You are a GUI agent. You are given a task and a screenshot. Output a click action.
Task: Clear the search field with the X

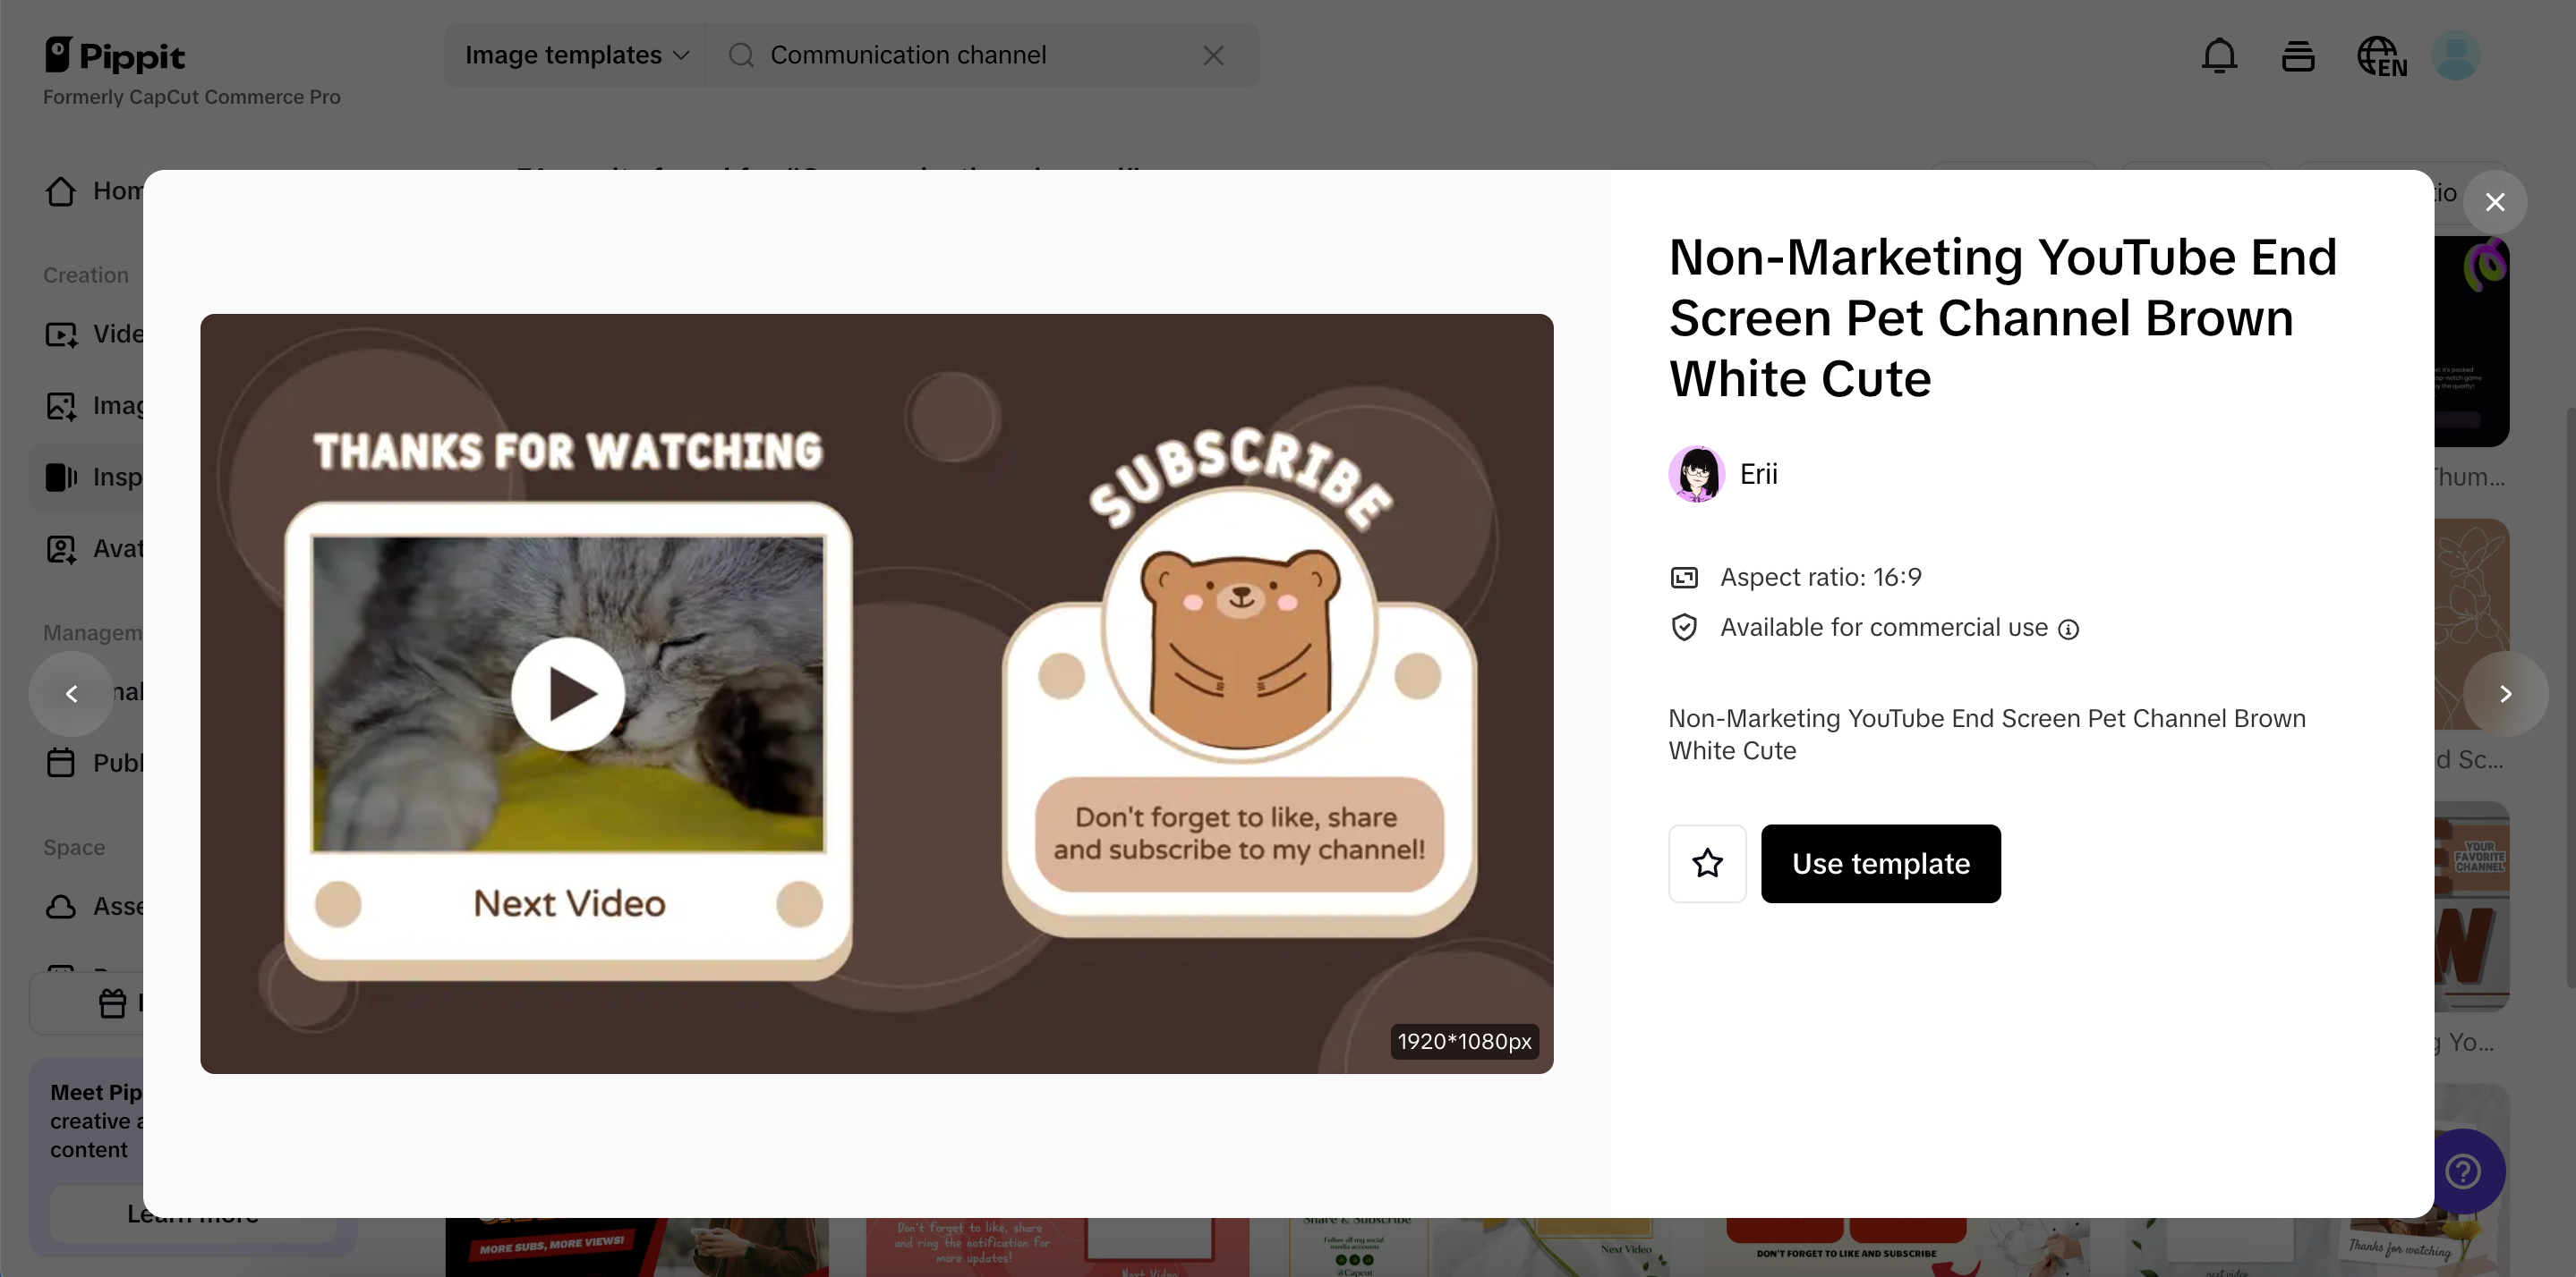point(1212,56)
